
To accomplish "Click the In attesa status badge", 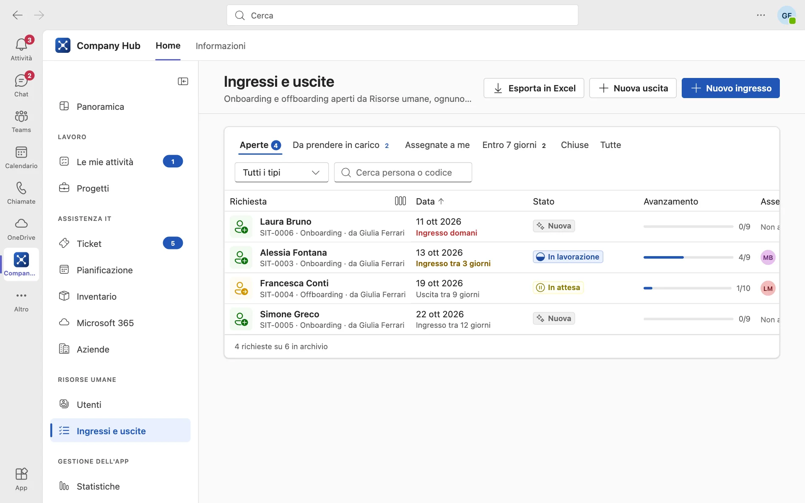I will pos(558,288).
